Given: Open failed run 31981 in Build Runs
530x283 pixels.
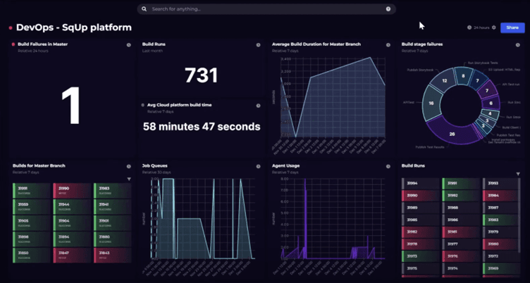Looking at the screenshot, I should (x=461, y=232).
